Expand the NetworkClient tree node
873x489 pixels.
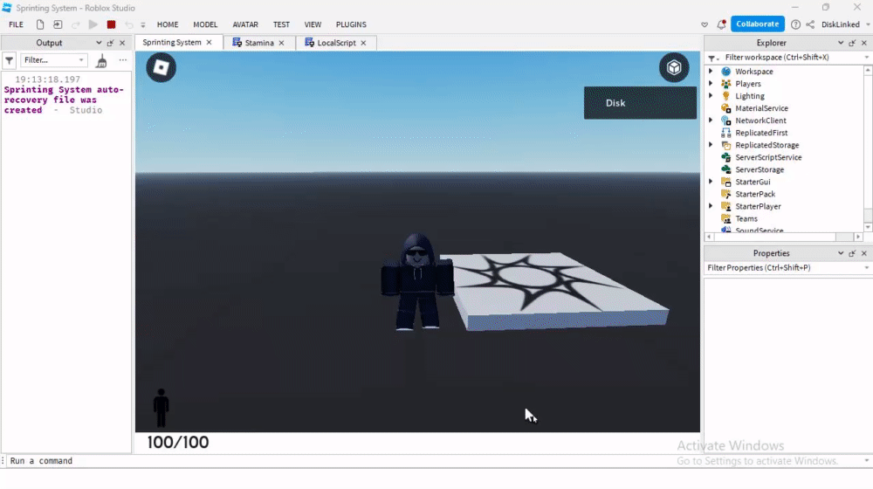[x=711, y=121]
